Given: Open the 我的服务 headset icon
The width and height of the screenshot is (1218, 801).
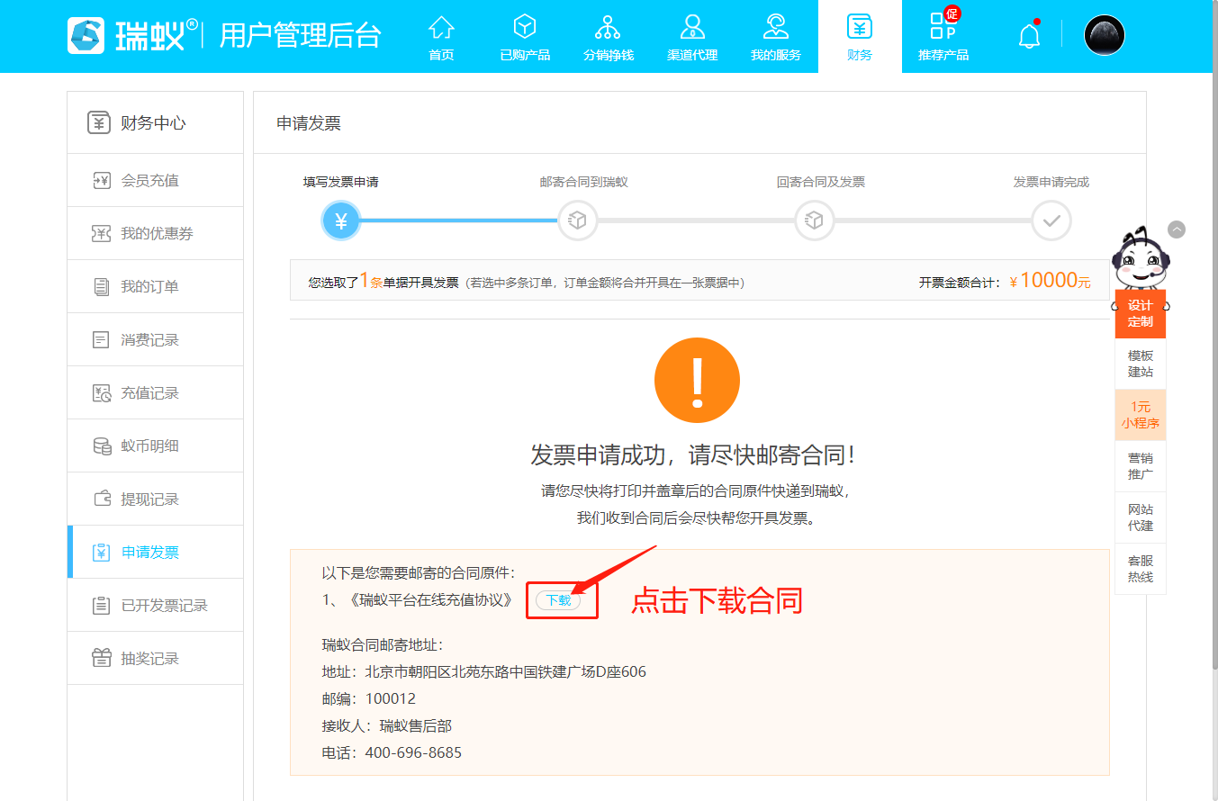Looking at the screenshot, I should [776, 26].
